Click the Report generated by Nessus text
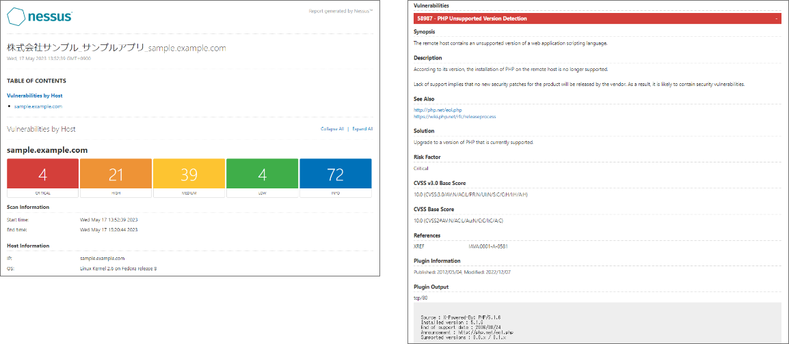This screenshot has height=344, width=789. (x=340, y=10)
